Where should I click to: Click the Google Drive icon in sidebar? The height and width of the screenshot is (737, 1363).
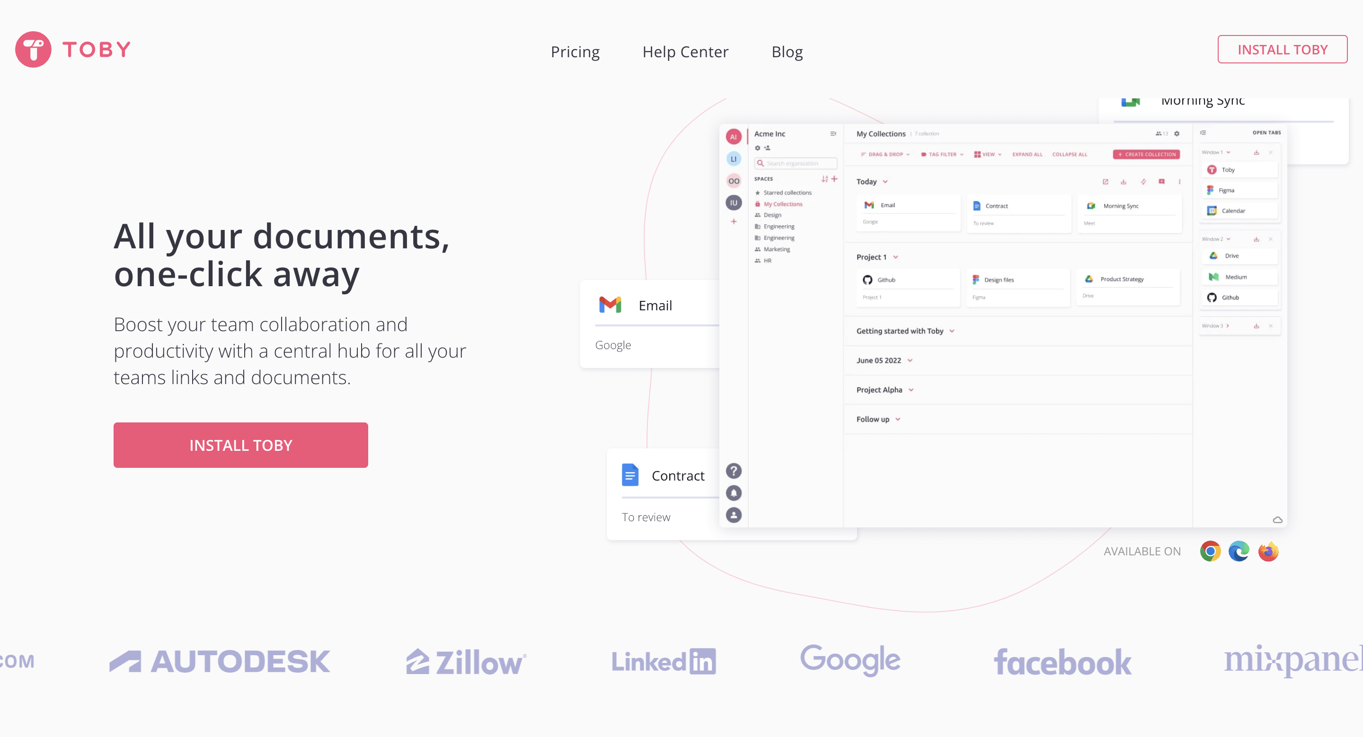coord(1213,256)
